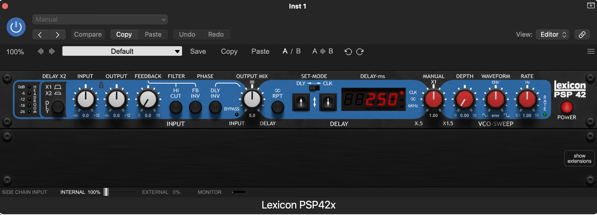Screen dimensions: 597x215
Task: Toggle the DELAY X2 DLY button
Action: (58, 107)
